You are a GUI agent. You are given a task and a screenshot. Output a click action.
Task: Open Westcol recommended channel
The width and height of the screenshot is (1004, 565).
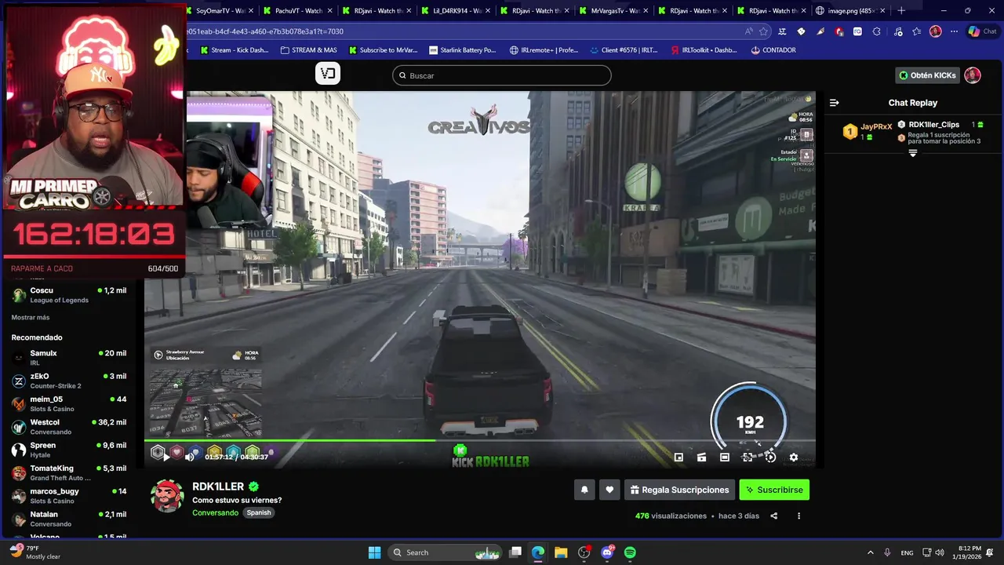(x=69, y=427)
